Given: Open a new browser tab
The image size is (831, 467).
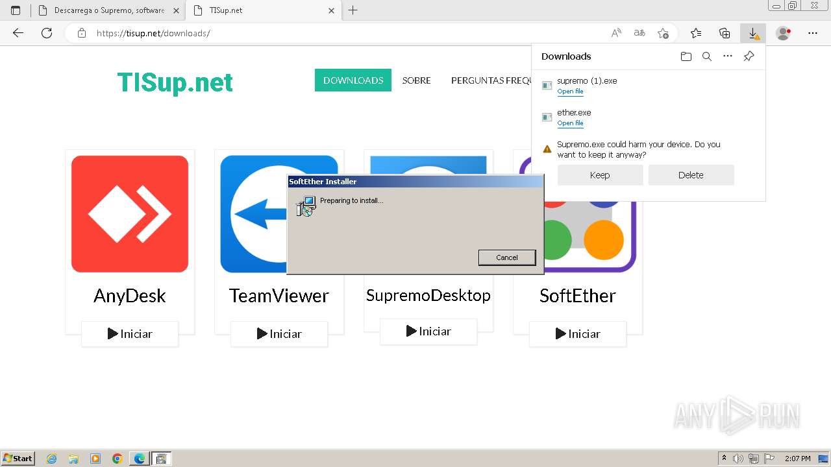Looking at the screenshot, I should point(353,10).
